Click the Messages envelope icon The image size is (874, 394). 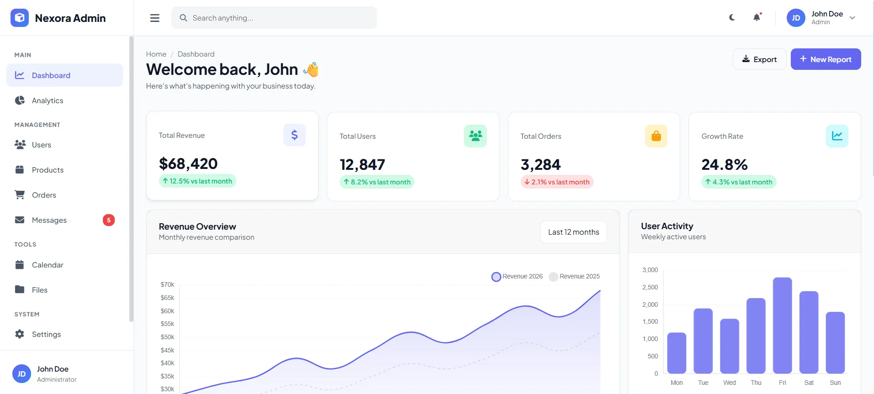click(20, 220)
